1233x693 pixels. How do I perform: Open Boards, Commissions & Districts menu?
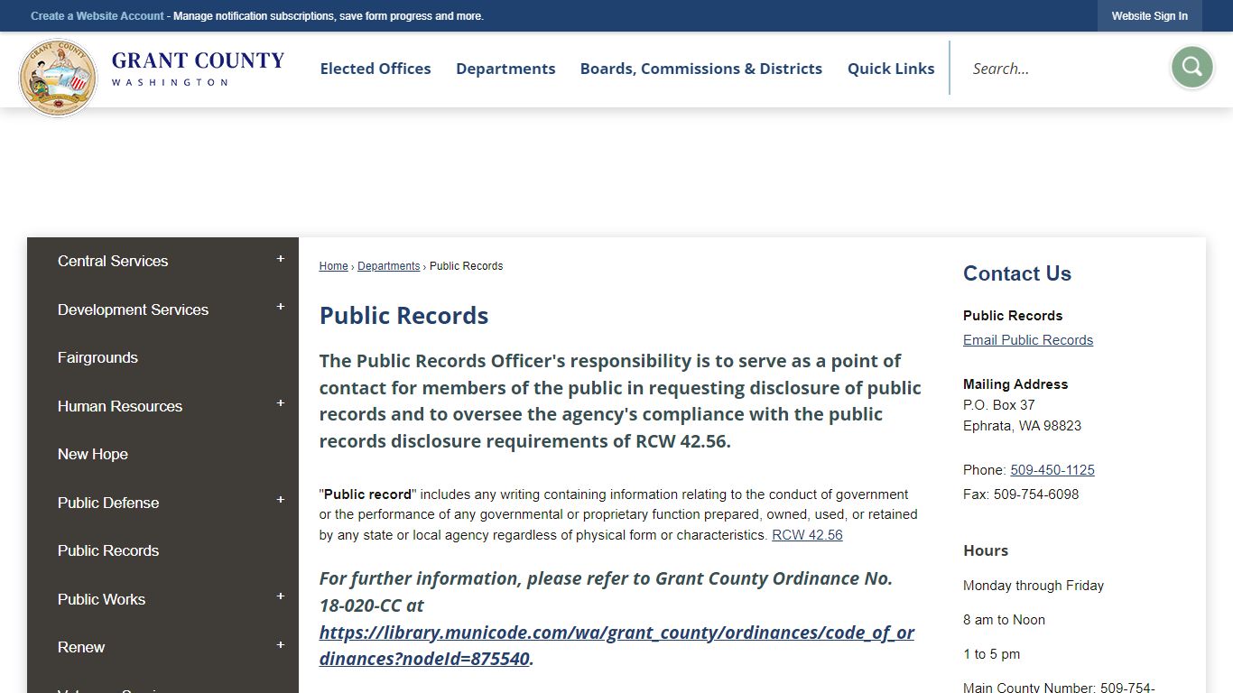click(x=701, y=69)
